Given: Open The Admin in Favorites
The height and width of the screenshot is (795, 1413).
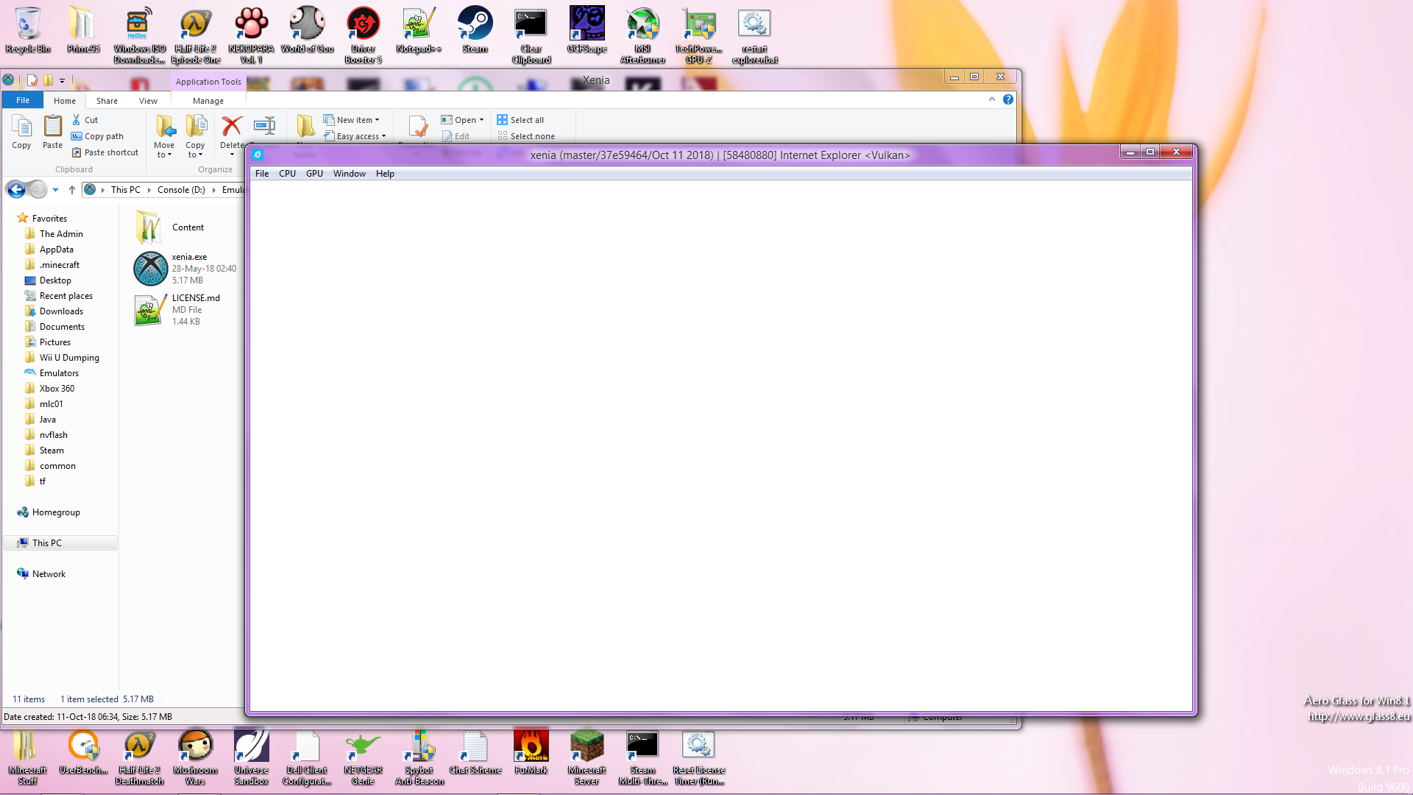Looking at the screenshot, I should [x=61, y=234].
